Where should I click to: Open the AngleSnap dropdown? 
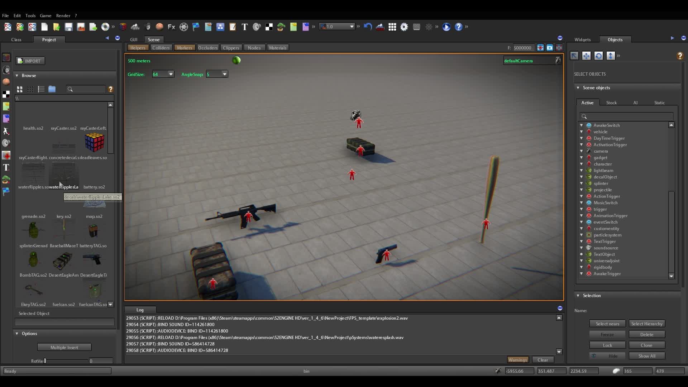[224, 74]
